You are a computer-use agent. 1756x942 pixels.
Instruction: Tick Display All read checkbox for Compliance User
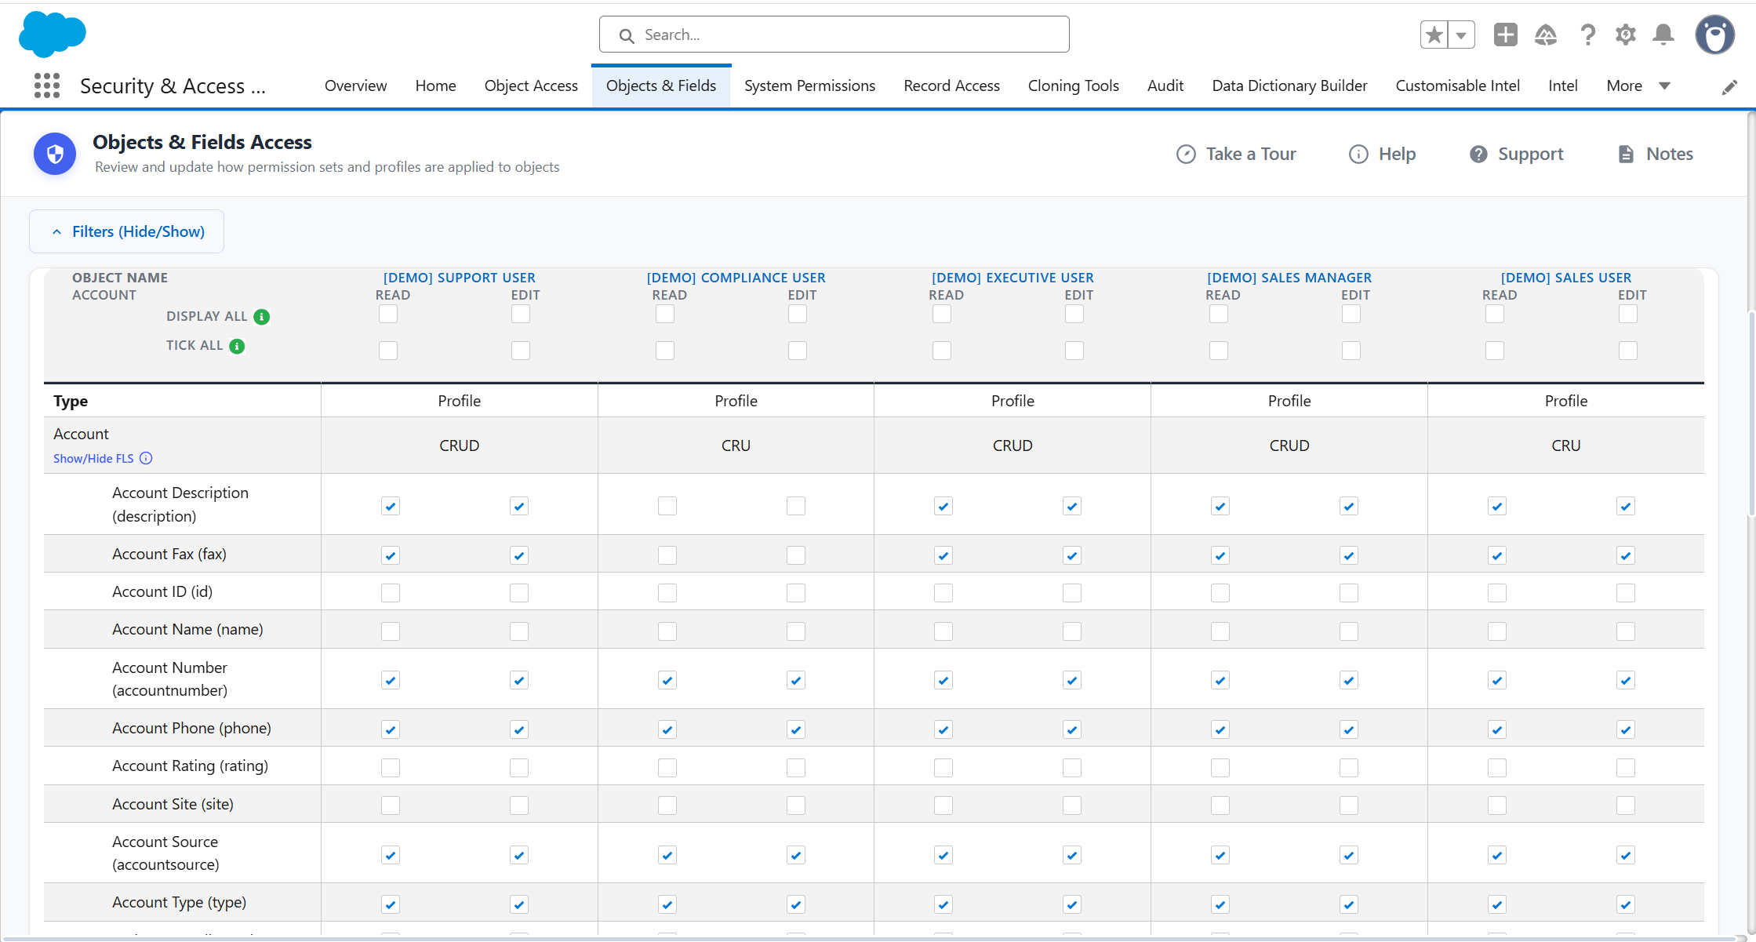coord(665,314)
